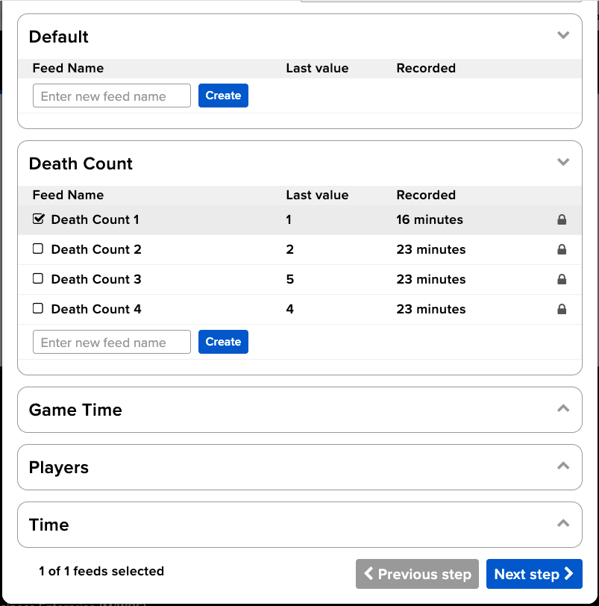The height and width of the screenshot is (606, 599).
Task: Click the chevron inside Next step button
Action: [x=570, y=574]
